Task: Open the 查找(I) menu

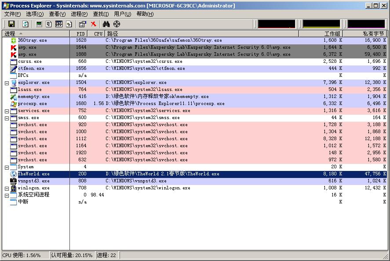Action: (x=101, y=14)
